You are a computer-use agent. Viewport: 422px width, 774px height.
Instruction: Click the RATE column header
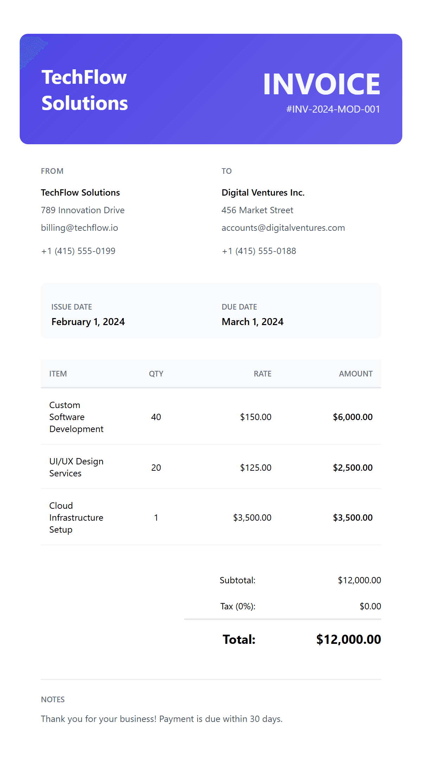tap(263, 374)
